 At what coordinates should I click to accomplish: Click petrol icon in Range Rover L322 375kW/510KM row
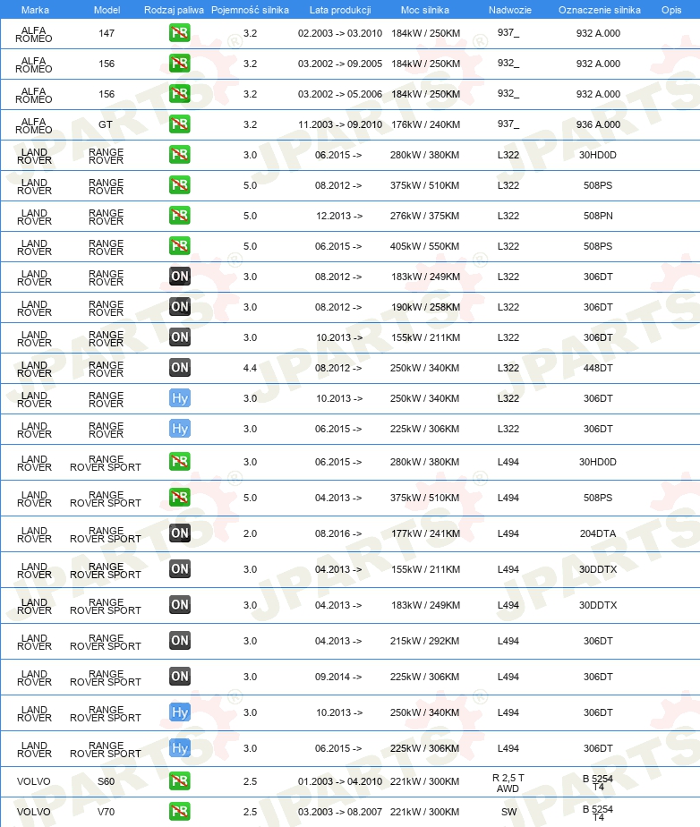pos(179,185)
